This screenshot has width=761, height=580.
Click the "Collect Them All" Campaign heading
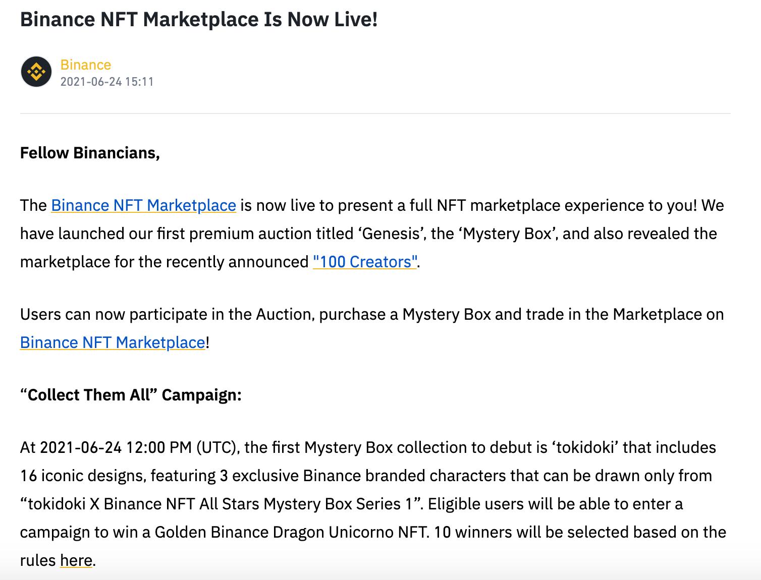[131, 395]
